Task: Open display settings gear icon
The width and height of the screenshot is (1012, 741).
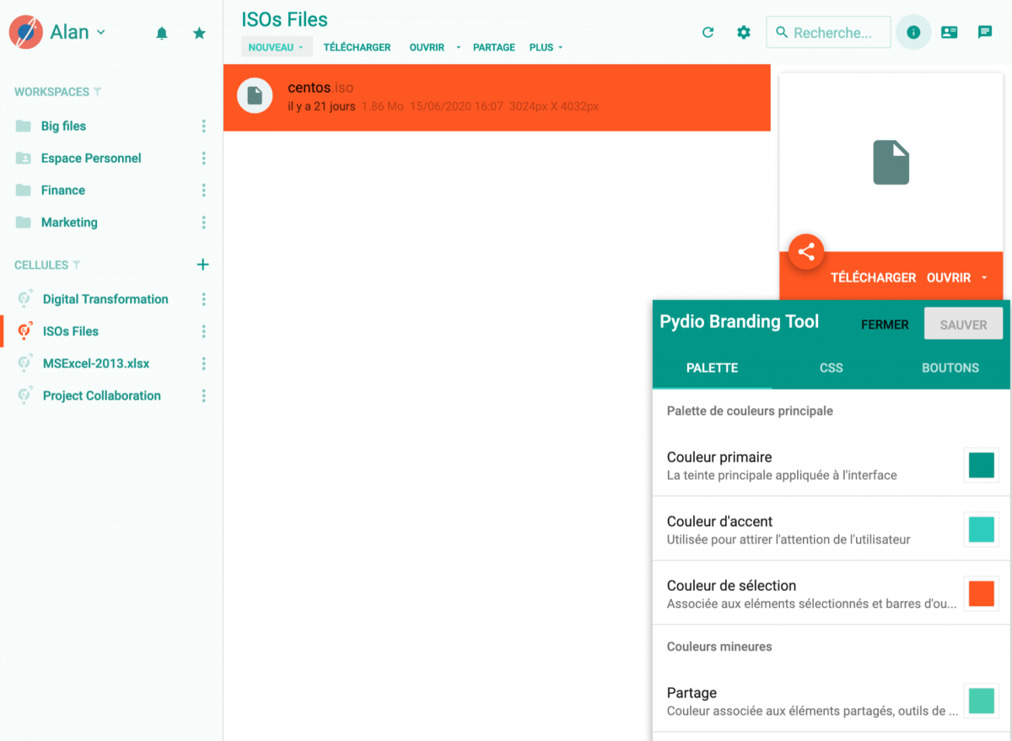Action: coord(743,32)
